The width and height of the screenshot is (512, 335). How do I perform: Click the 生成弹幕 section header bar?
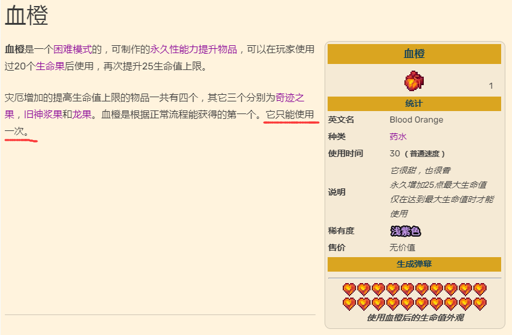click(414, 264)
